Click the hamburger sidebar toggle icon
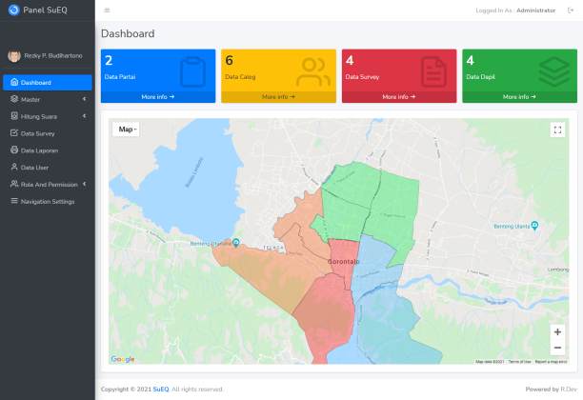This screenshot has width=583, height=400. (107, 10)
